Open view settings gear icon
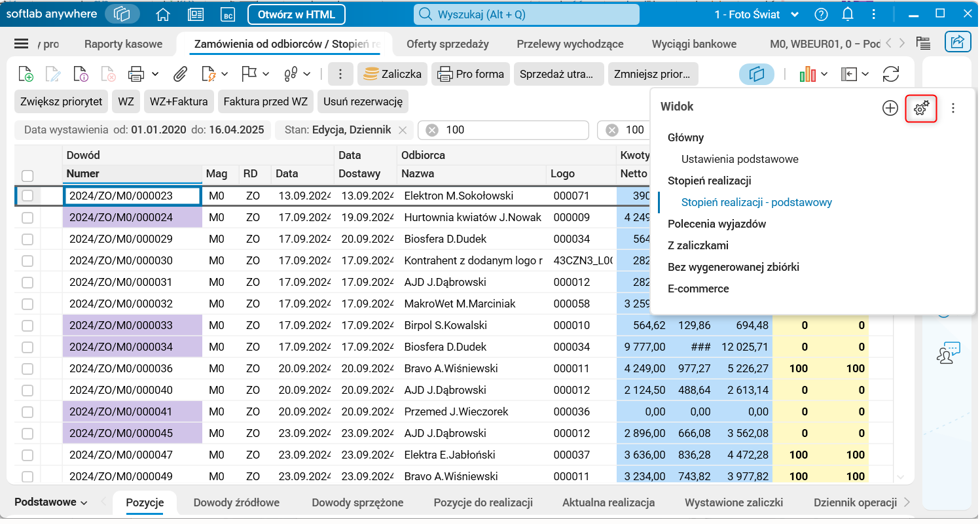This screenshot has width=980, height=524. (921, 108)
